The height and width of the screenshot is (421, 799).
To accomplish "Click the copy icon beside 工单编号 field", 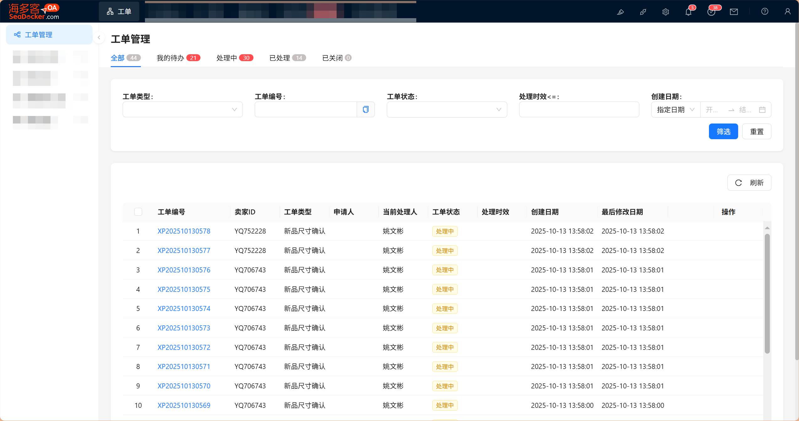I will coord(365,109).
